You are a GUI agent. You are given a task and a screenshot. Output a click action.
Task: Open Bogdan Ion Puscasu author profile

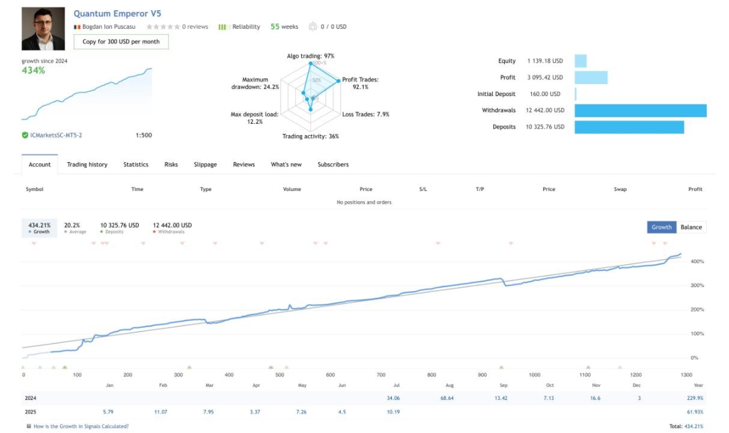(x=109, y=27)
